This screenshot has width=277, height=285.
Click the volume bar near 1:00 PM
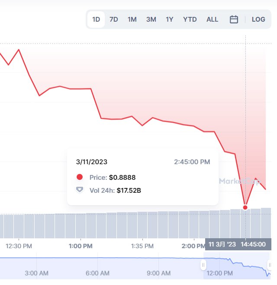click(81, 225)
